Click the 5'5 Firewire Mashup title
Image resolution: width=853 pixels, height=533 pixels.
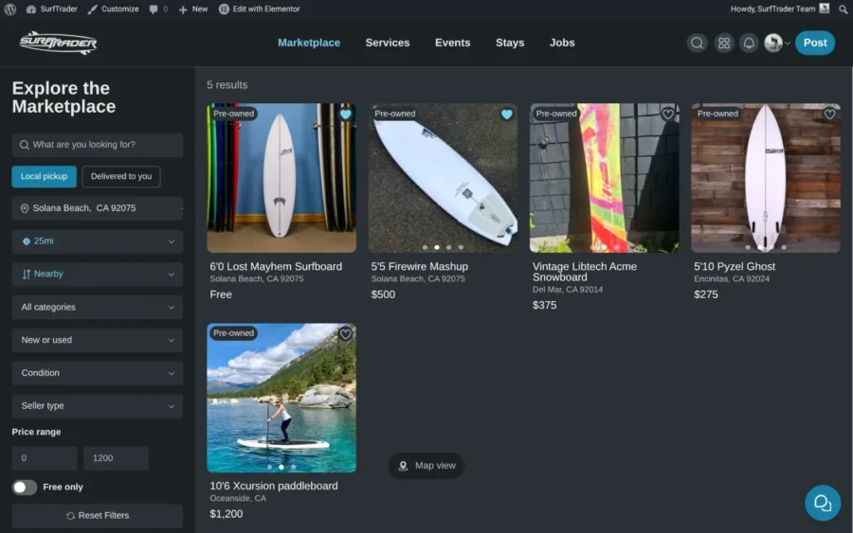tap(420, 267)
